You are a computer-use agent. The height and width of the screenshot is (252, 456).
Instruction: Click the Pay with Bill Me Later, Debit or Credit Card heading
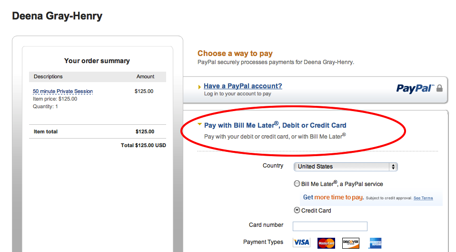275,125
